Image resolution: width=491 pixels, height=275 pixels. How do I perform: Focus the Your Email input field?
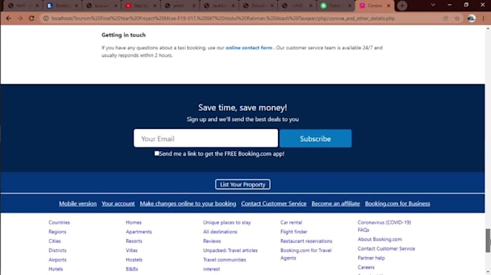[x=206, y=138]
